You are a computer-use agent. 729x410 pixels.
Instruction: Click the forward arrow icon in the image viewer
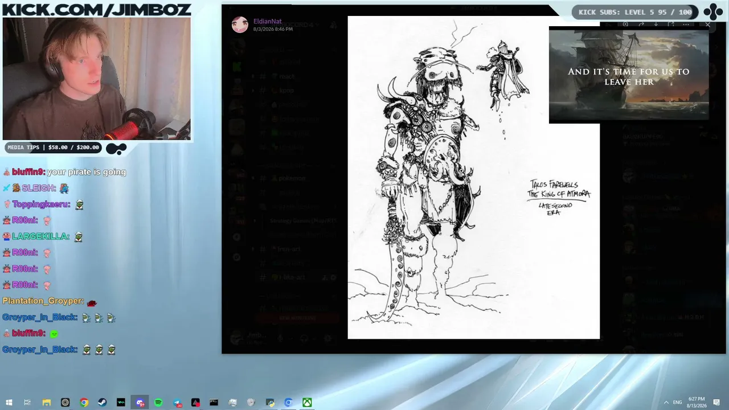[641, 24]
